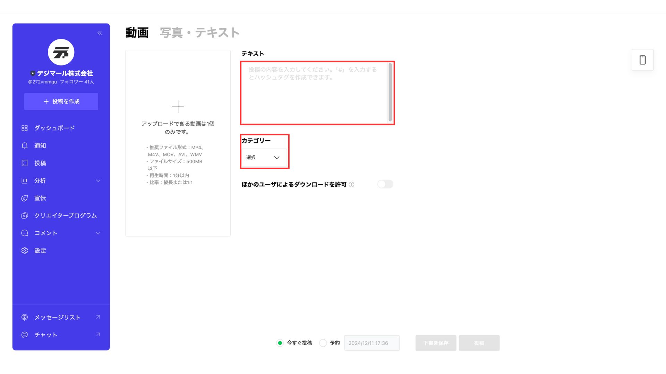Image resolution: width=666 pixels, height=374 pixels.
Task: Click the dashboard grid icon
Action: pyautogui.click(x=25, y=128)
